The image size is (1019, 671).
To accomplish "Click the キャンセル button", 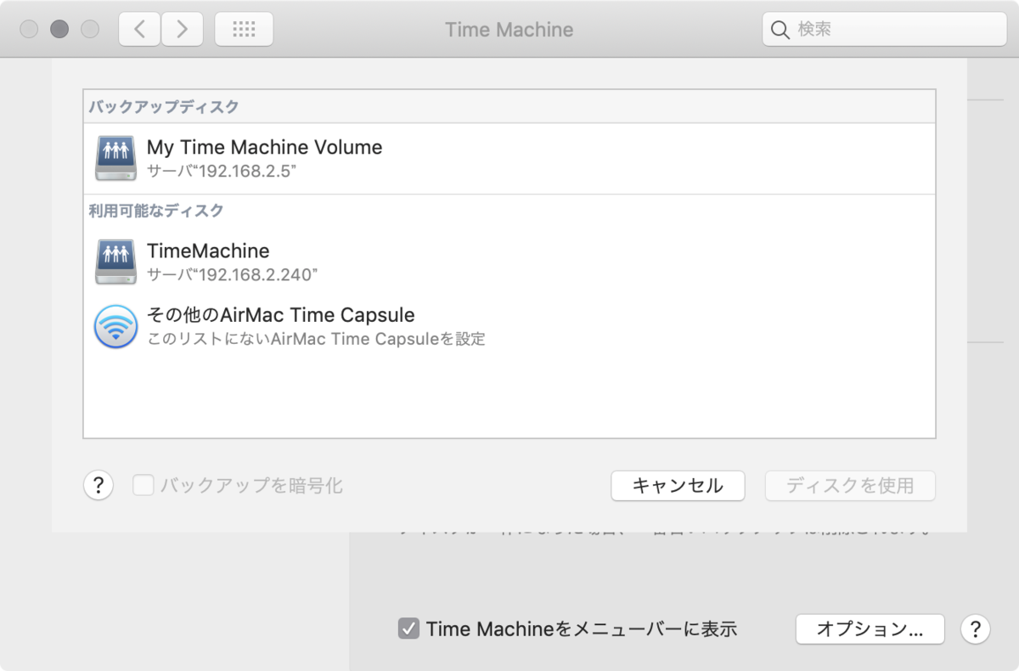I will click(678, 486).
